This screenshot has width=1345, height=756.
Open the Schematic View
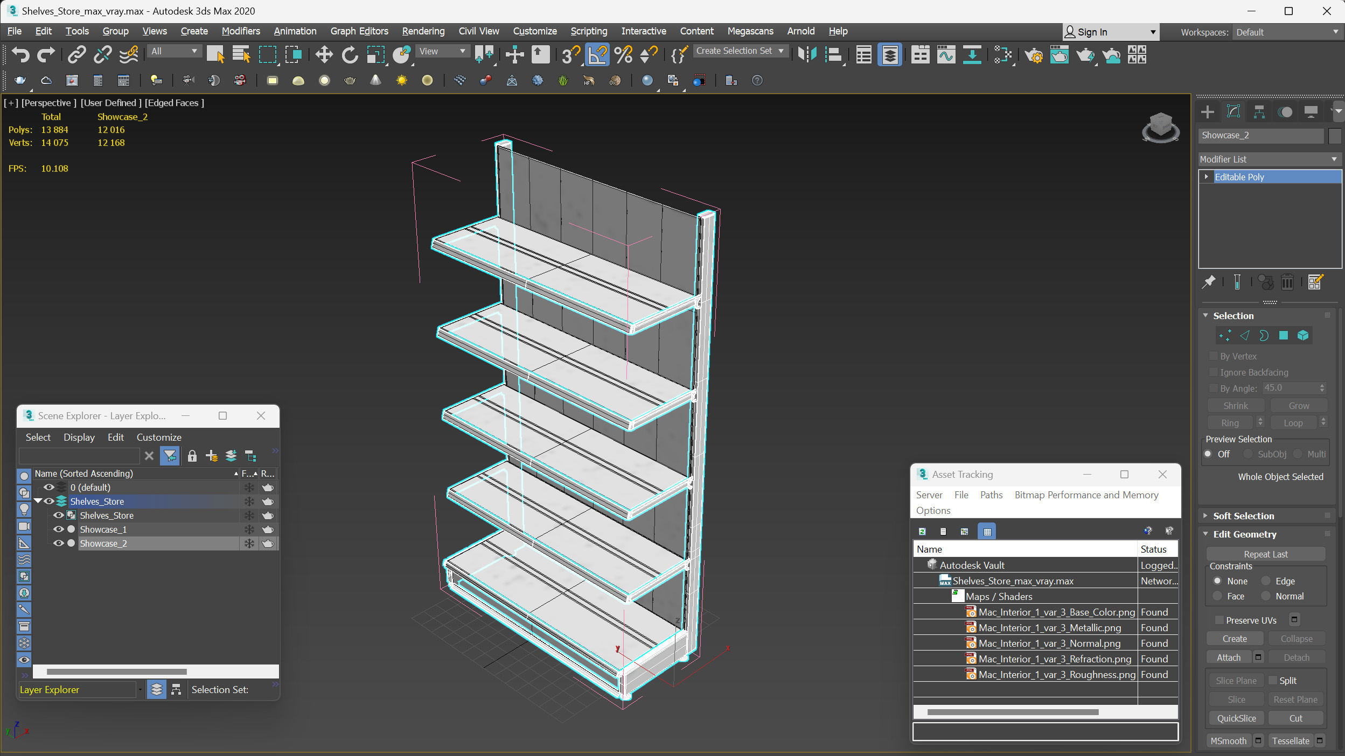(x=1002, y=54)
